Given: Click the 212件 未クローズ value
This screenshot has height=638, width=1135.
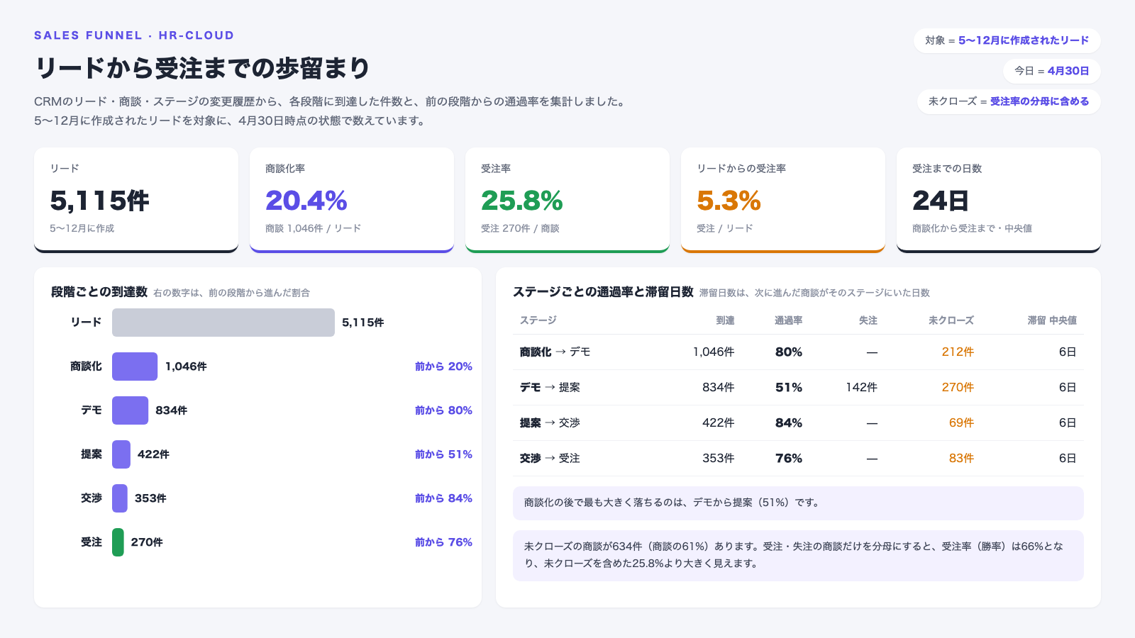Looking at the screenshot, I should coord(958,352).
